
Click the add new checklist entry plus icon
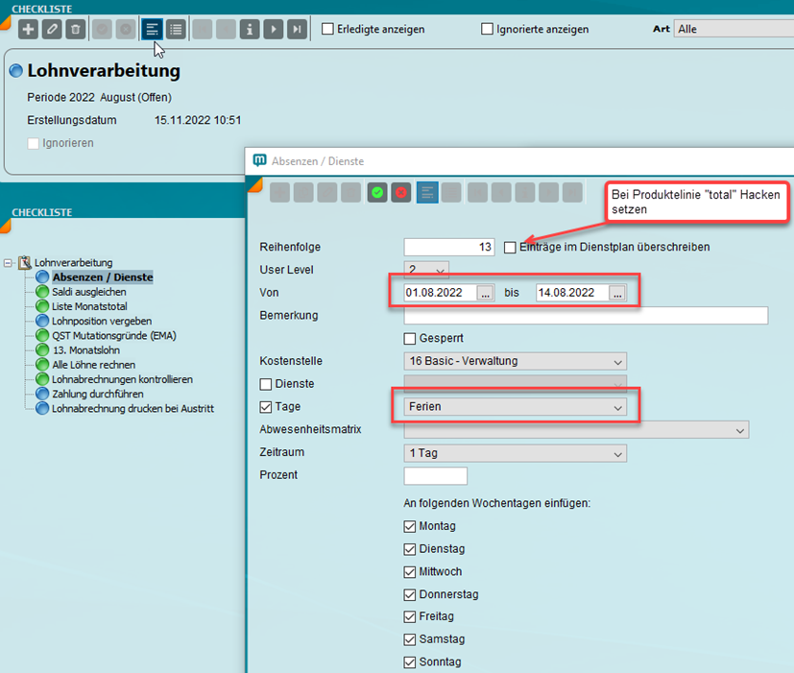point(29,30)
